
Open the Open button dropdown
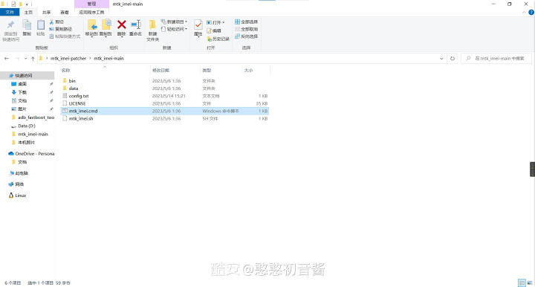pyautogui.click(x=223, y=22)
